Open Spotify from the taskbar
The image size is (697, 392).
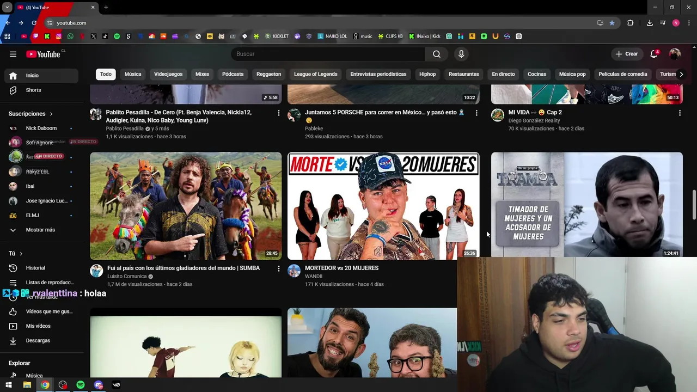click(x=81, y=385)
